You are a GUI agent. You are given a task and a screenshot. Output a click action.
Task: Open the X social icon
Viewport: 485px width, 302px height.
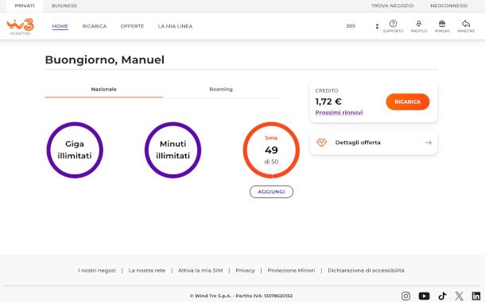click(459, 296)
